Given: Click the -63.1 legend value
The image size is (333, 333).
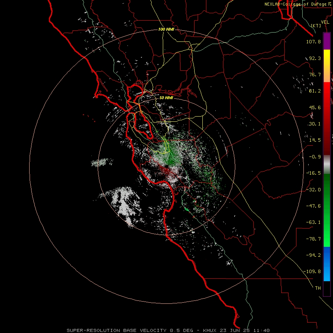Looking at the screenshot, I should 313,222.
